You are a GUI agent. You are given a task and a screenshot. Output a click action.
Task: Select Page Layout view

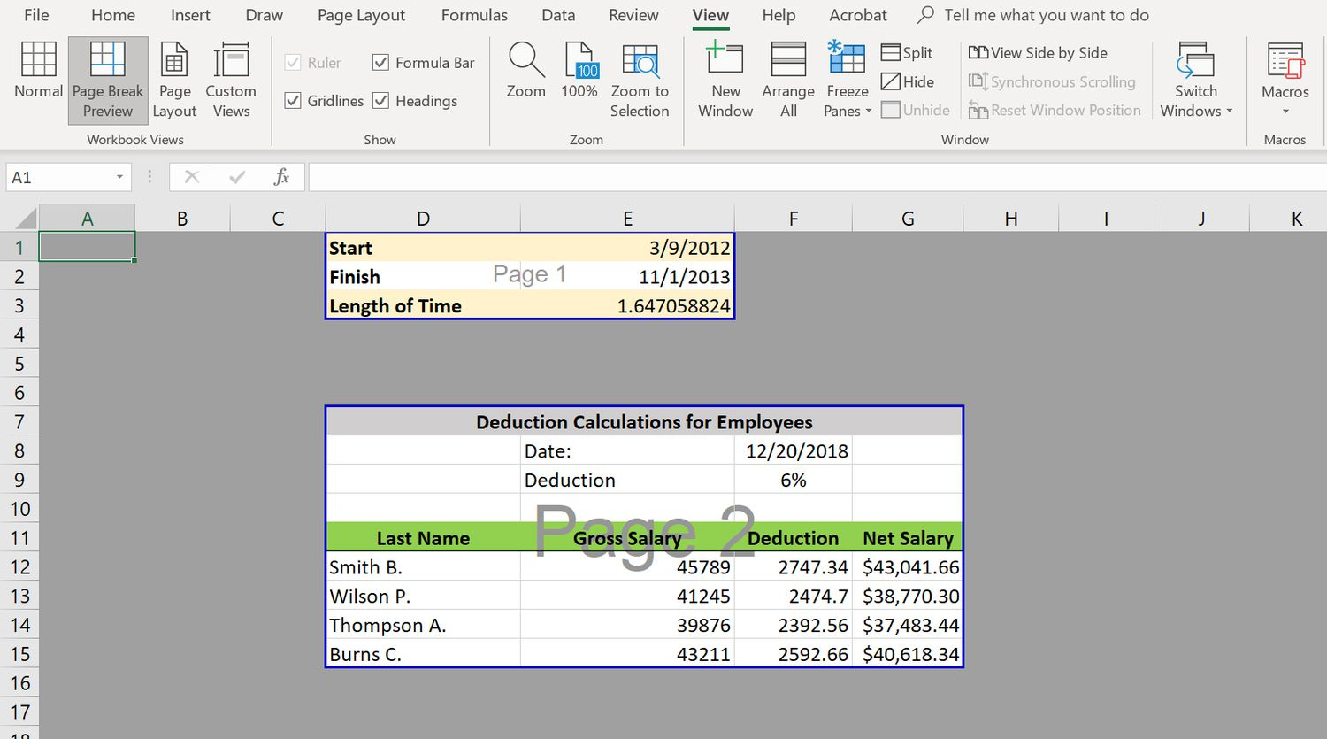(174, 80)
